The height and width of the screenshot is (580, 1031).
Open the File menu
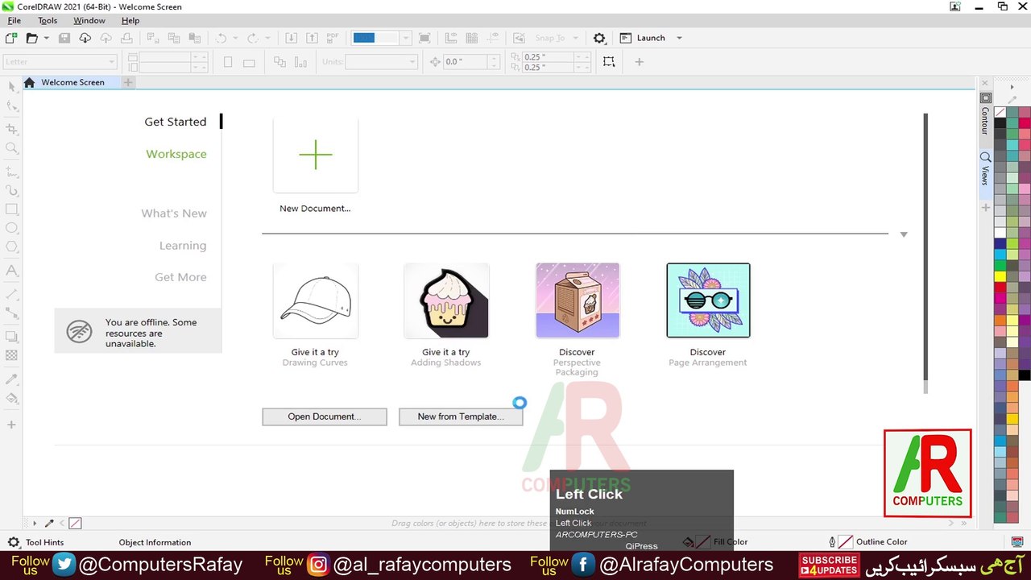coord(14,20)
